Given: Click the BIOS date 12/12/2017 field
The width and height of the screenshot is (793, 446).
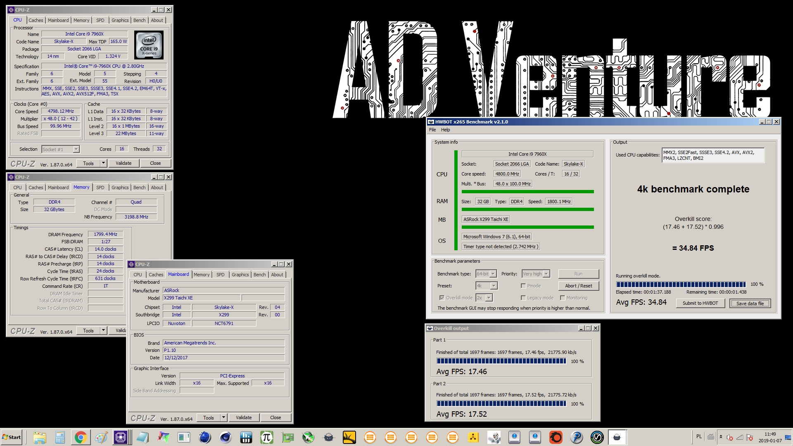Looking at the screenshot, I should pyautogui.click(x=223, y=358).
